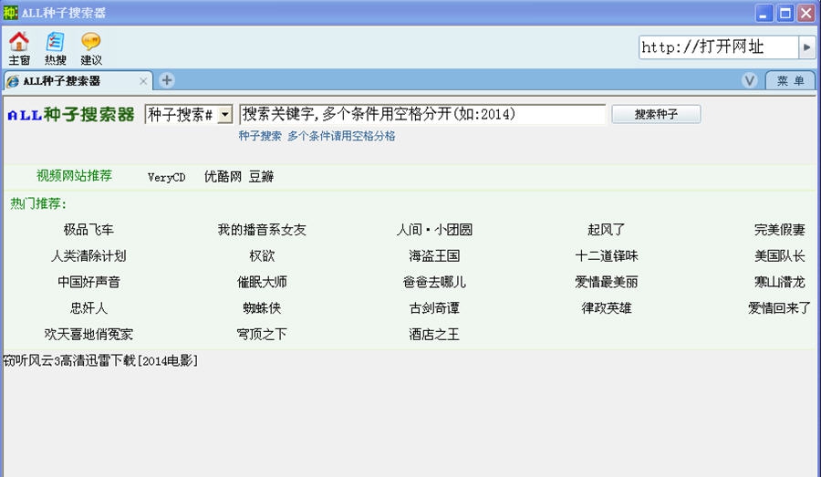Click the 欢天喜地俏冤家 recommendation
821x477 pixels.
pyautogui.click(x=88, y=334)
